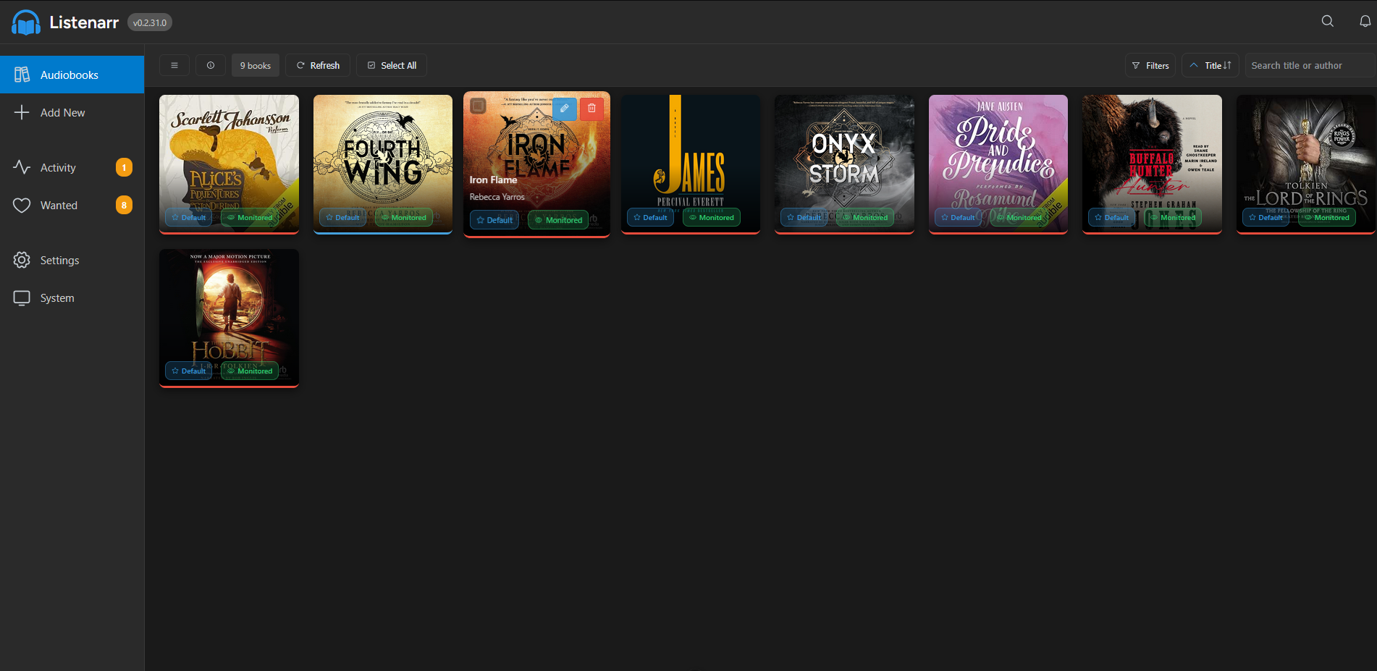Toggle Monitored on The Buffalo Hunter Hunter
This screenshot has width=1377, height=671.
[1173, 217]
